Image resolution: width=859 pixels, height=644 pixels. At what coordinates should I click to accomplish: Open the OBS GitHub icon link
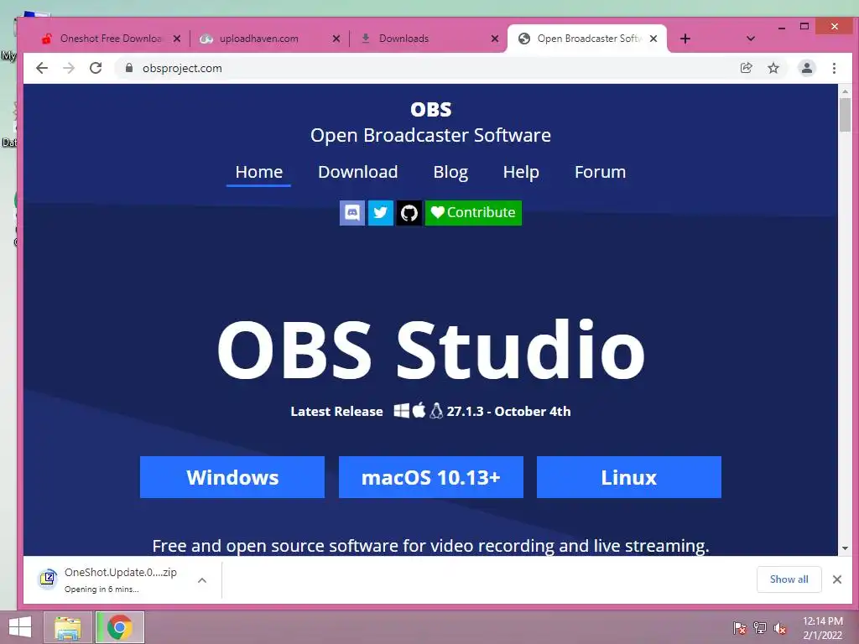[409, 212]
